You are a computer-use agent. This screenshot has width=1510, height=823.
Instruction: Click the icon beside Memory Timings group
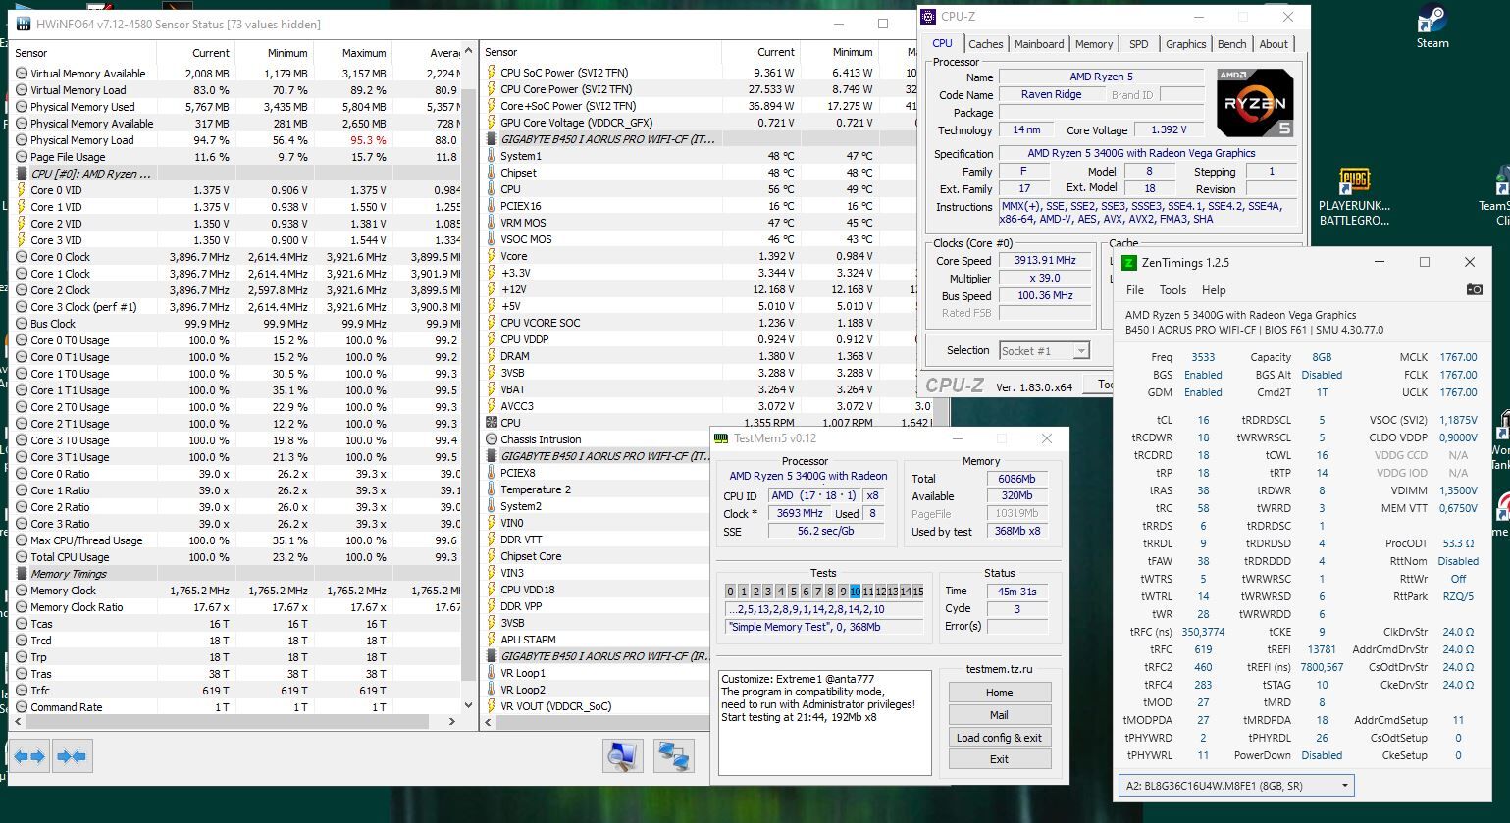(22, 574)
